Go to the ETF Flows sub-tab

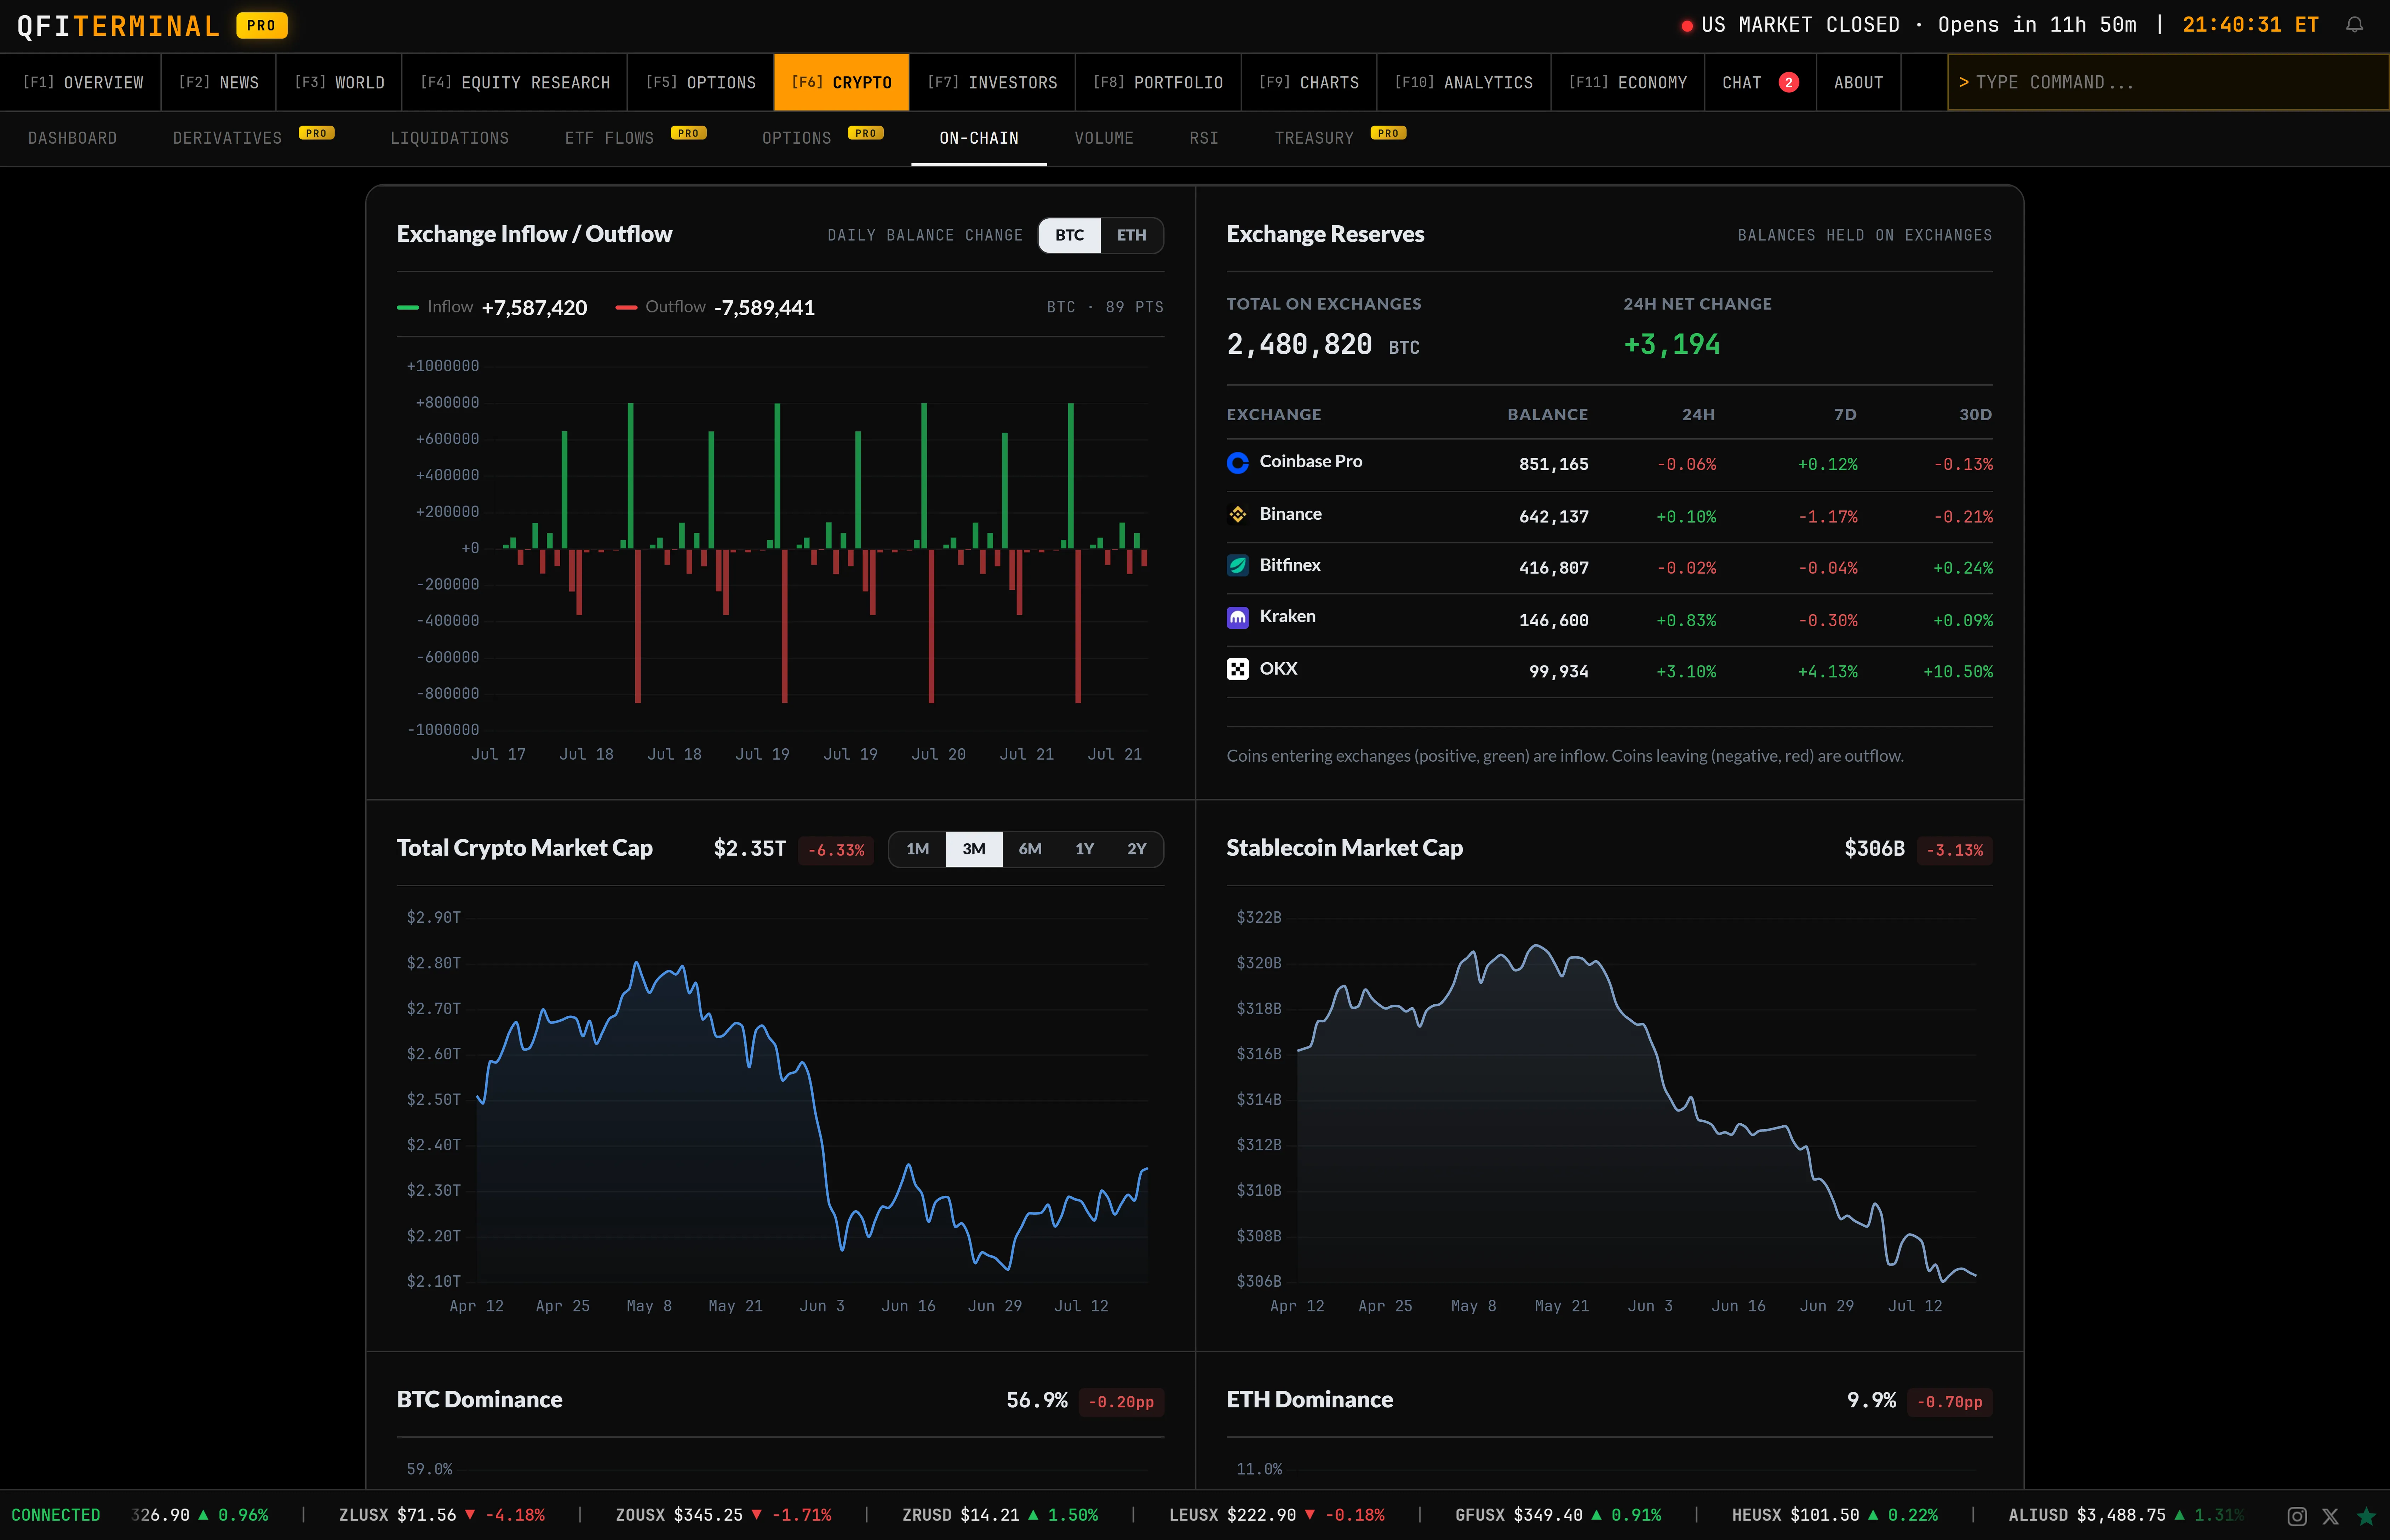pos(635,138)
